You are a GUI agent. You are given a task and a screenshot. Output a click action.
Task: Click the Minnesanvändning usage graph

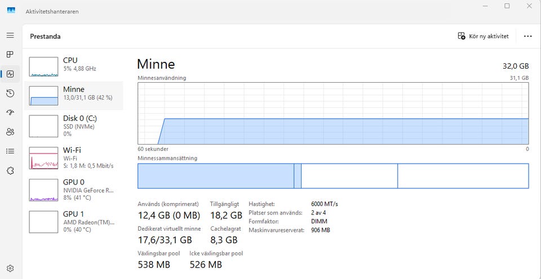pos(333,114)
